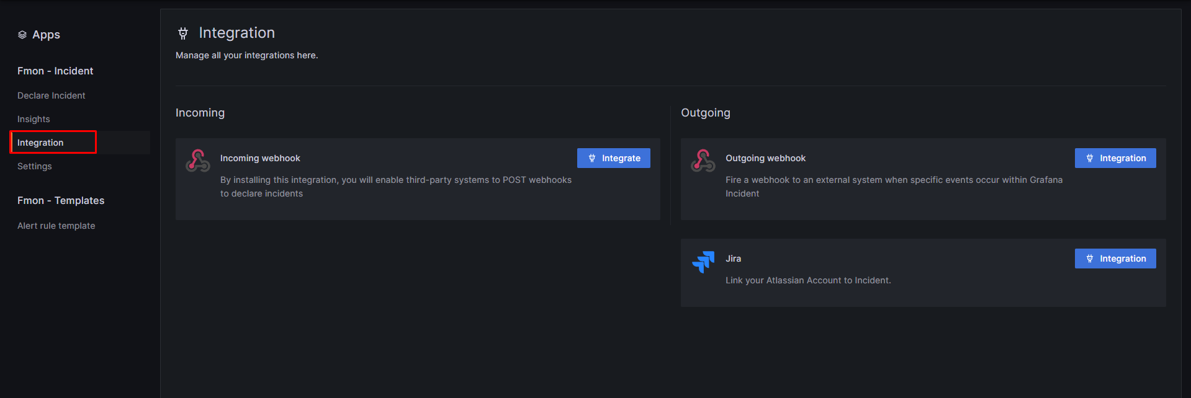Screen dimensions: 1191x398
Task: Open Settings under Fmon - Incident
Action: click(35, 166)
